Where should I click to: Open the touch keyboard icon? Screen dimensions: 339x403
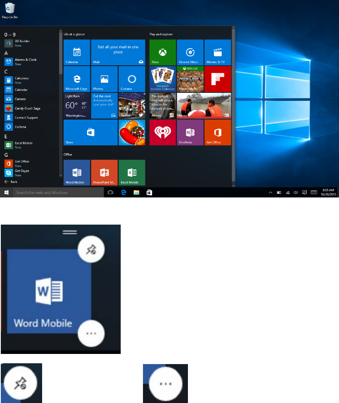314,193
